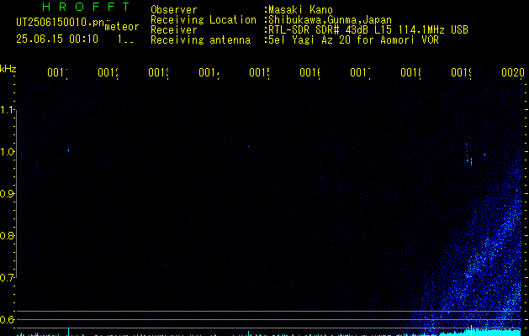529x336 pixels.
Task: Select 5el Yagi antenna description
Action: coord(353,40)
